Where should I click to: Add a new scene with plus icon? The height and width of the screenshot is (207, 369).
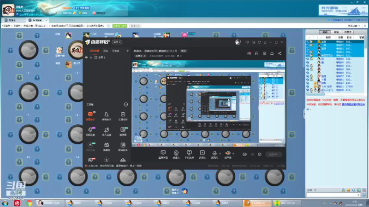128,51
